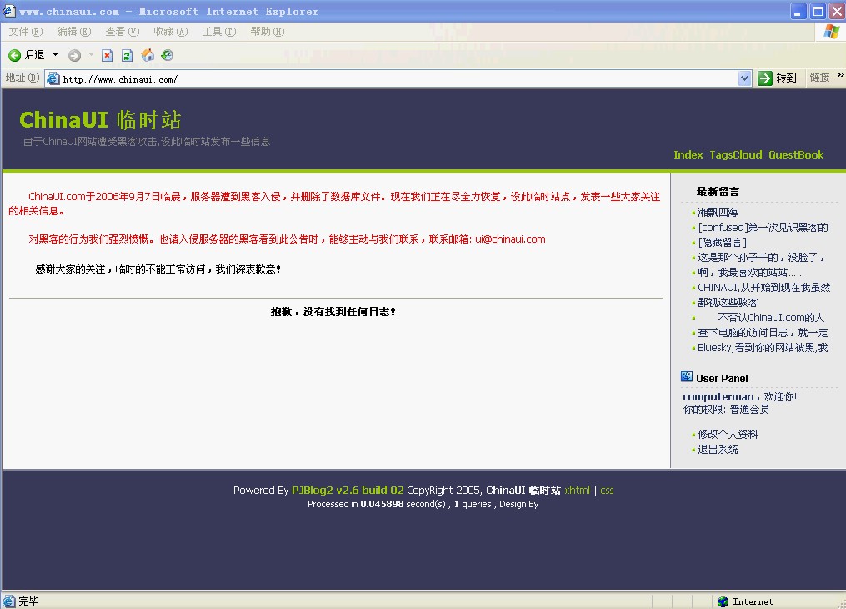Viewport: 846px width, 609px height.
Task: Open the Bluesky,看到你的网站被黑 message
Action: click(763, 348)
